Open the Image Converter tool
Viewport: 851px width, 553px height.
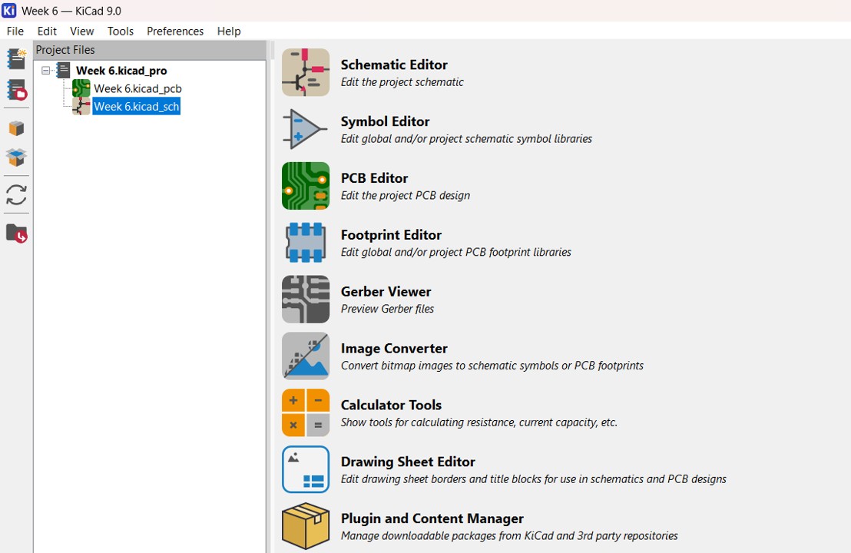(306, 356)
